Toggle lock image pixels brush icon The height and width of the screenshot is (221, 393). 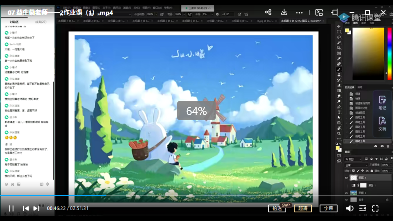tap(358, 171)
